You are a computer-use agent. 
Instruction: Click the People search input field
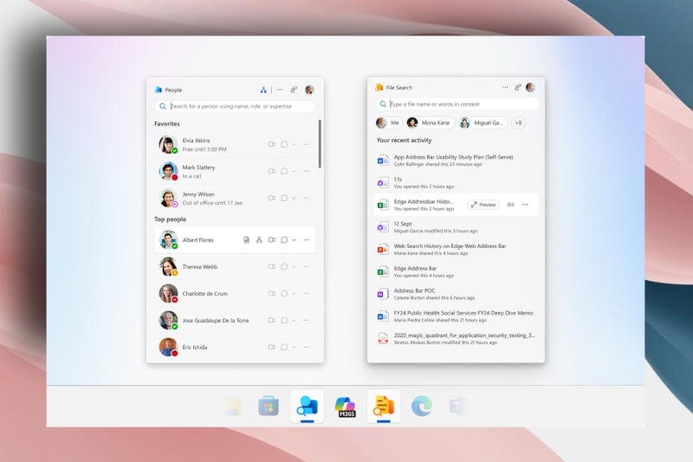(241, 107)
